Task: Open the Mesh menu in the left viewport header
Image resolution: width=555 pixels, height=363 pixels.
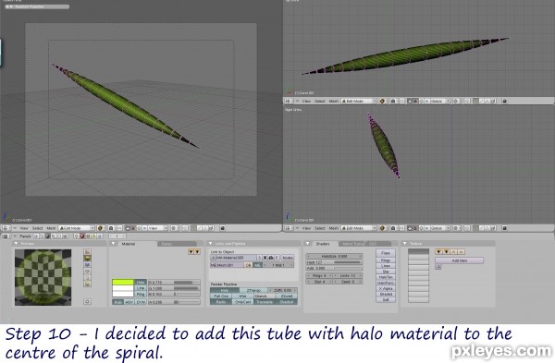Action: pos(51,228)
